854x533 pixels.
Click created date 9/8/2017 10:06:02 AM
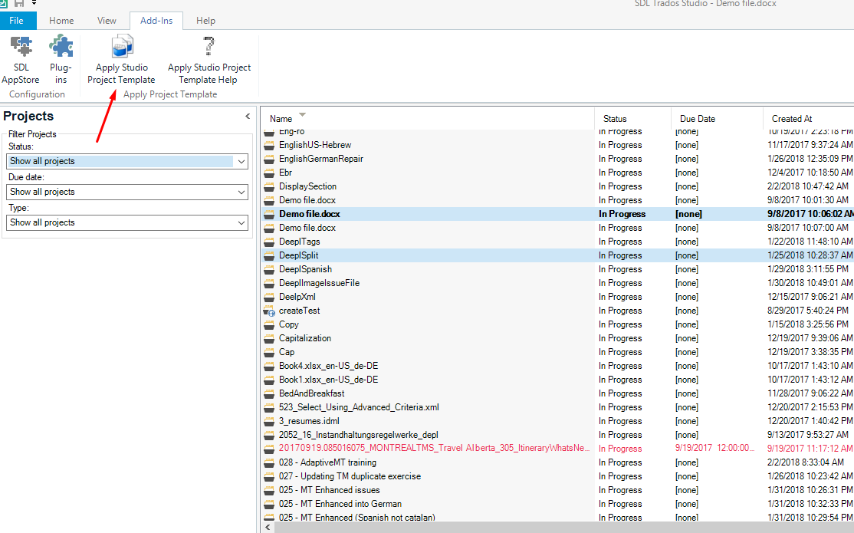[810, 214]
